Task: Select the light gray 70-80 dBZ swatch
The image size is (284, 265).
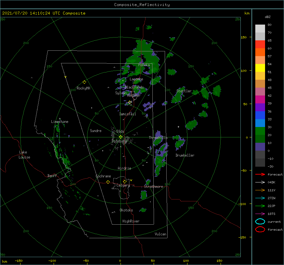Action: point(260,29)
